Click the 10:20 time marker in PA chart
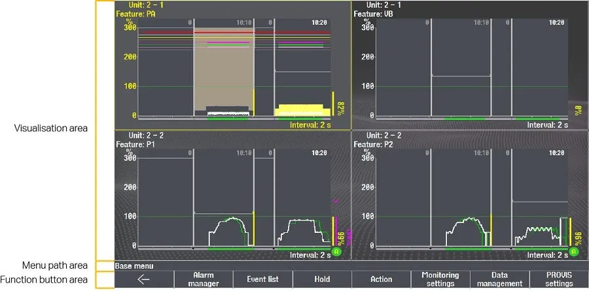589x291 pixels. [x=319, y=22]
